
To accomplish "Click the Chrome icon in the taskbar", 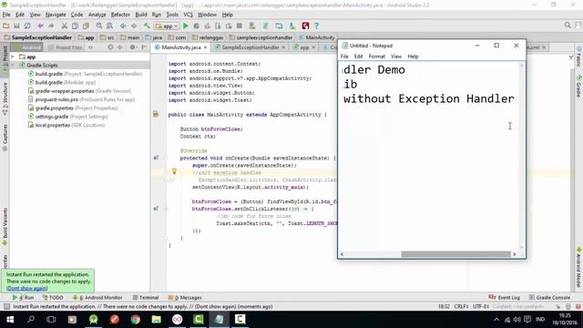I will coord(136,319).
